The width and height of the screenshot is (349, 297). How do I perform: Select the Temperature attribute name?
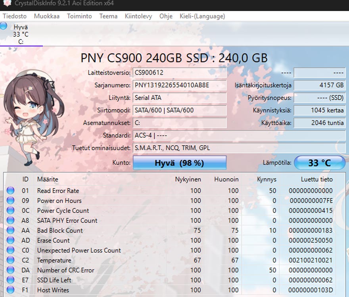click(54, 260)
